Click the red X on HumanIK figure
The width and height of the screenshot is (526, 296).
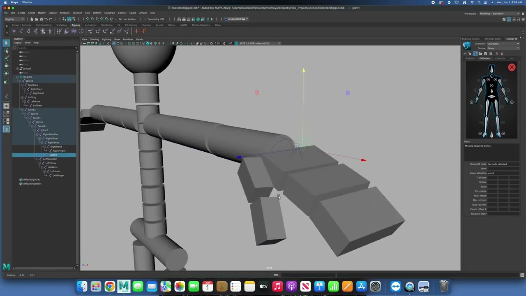click(512, 67)
